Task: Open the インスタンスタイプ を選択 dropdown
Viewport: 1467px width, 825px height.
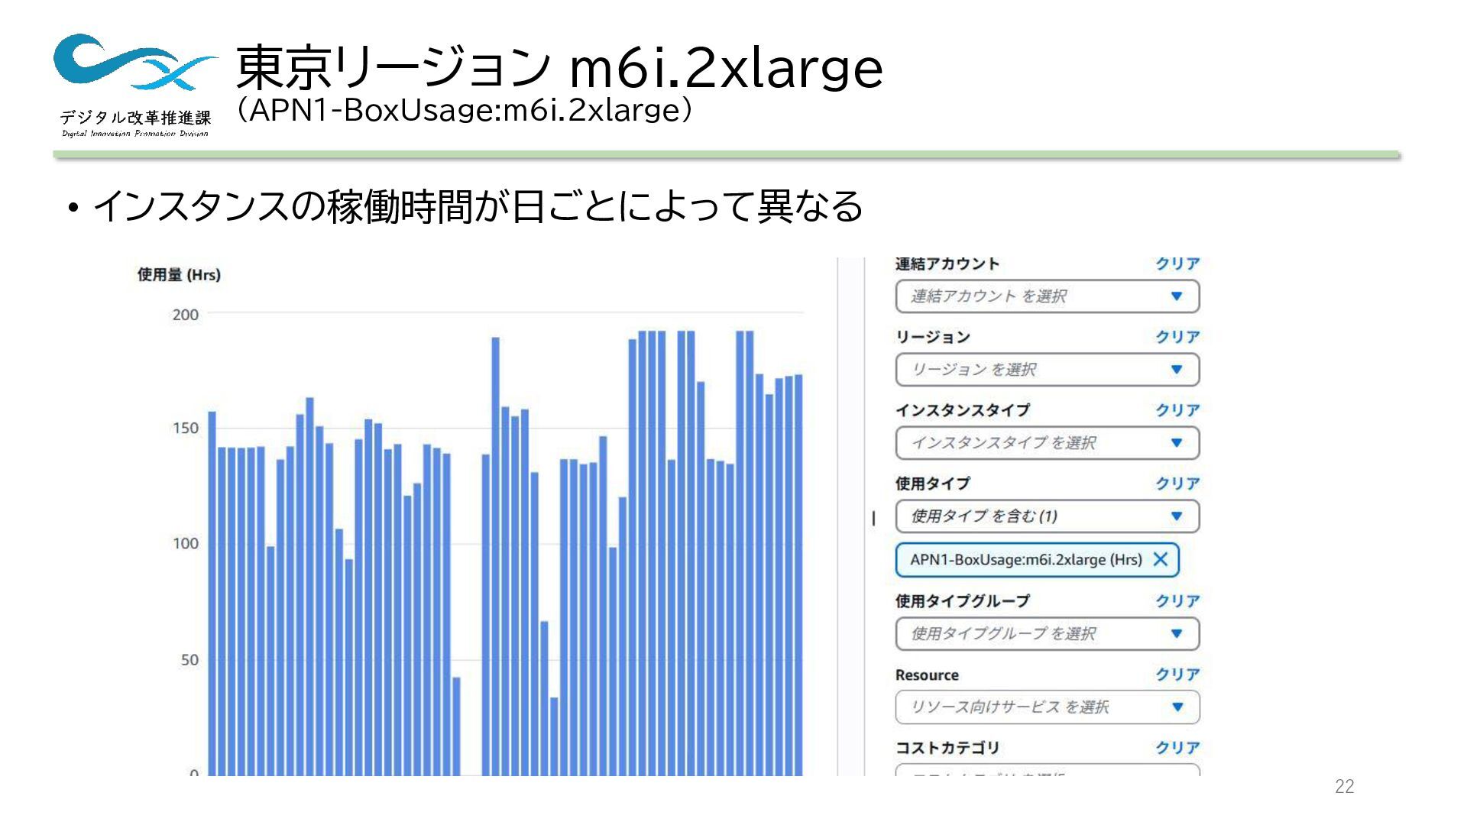Action: coord(1048,443)
